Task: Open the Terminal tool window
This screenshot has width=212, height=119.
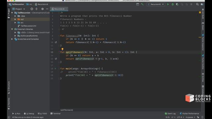Action: (55, 114)
